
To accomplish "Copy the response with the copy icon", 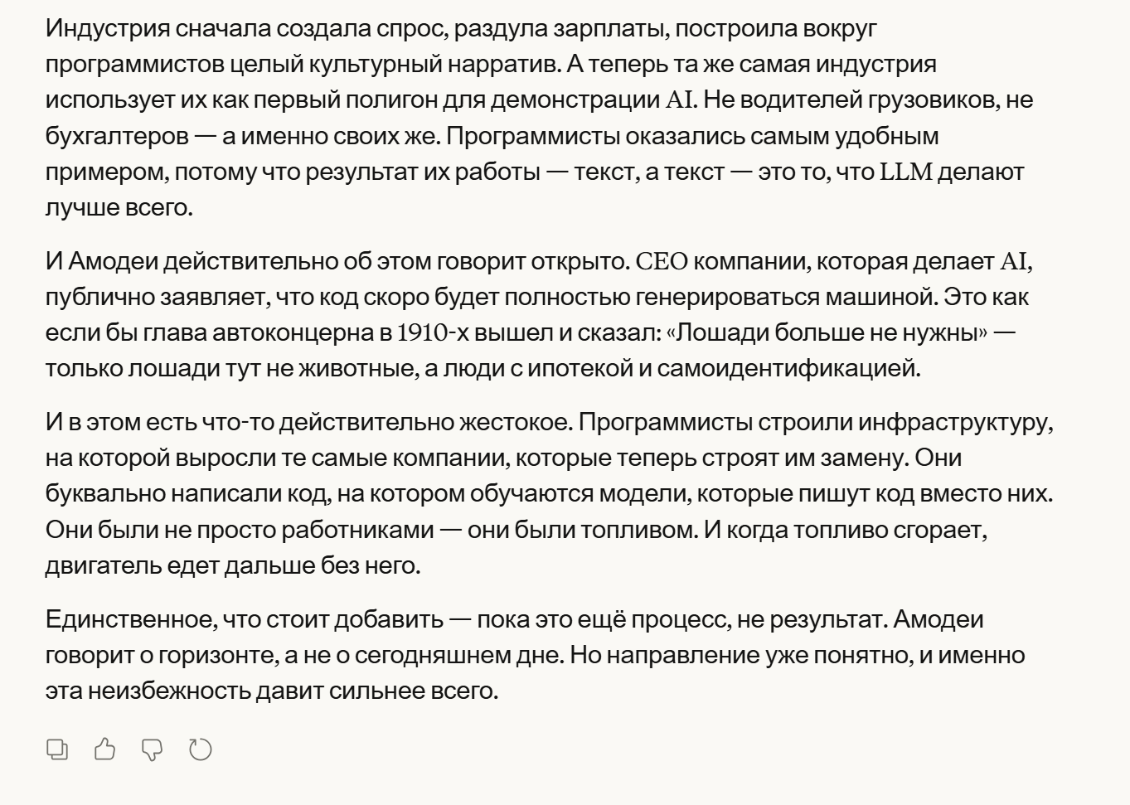I will [x=57, y=750].
